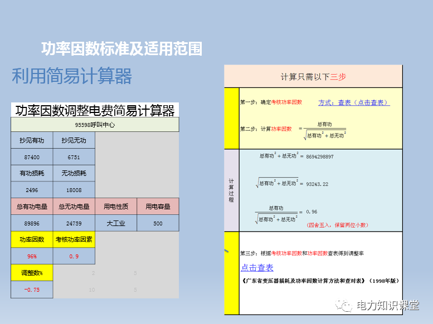Click the 用电性质 header cell

pos(116,207)
